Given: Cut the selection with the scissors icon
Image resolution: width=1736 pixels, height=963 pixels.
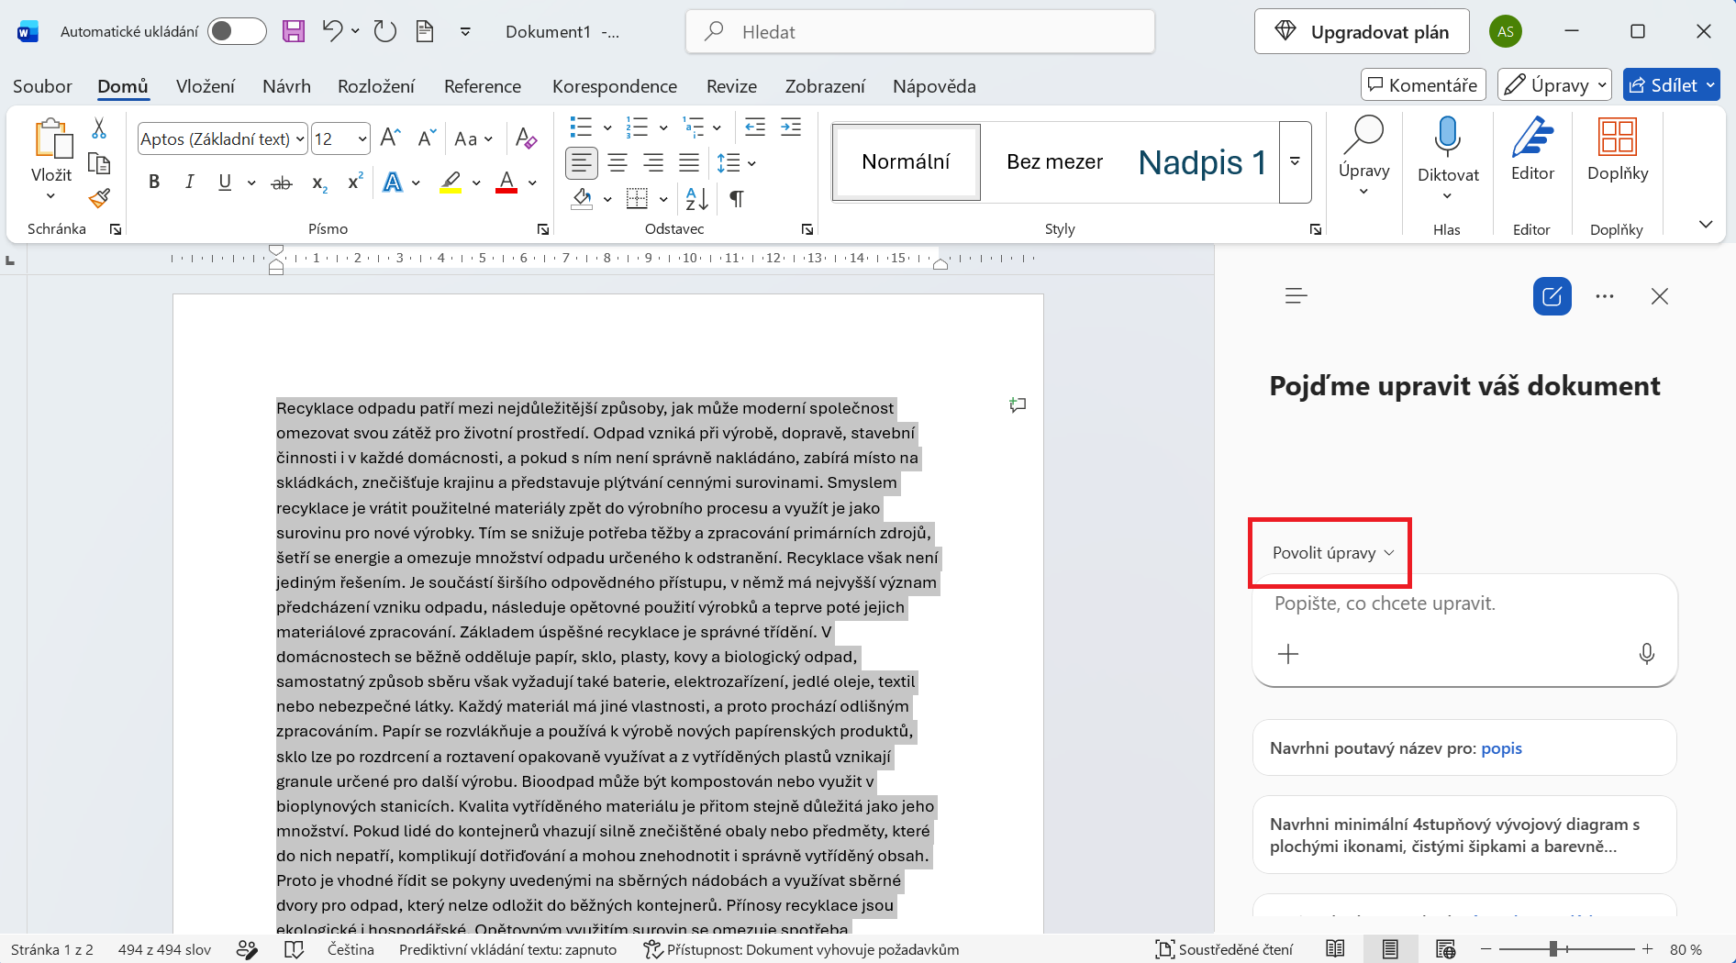Looking at the screenshot, I should (99, 128).
